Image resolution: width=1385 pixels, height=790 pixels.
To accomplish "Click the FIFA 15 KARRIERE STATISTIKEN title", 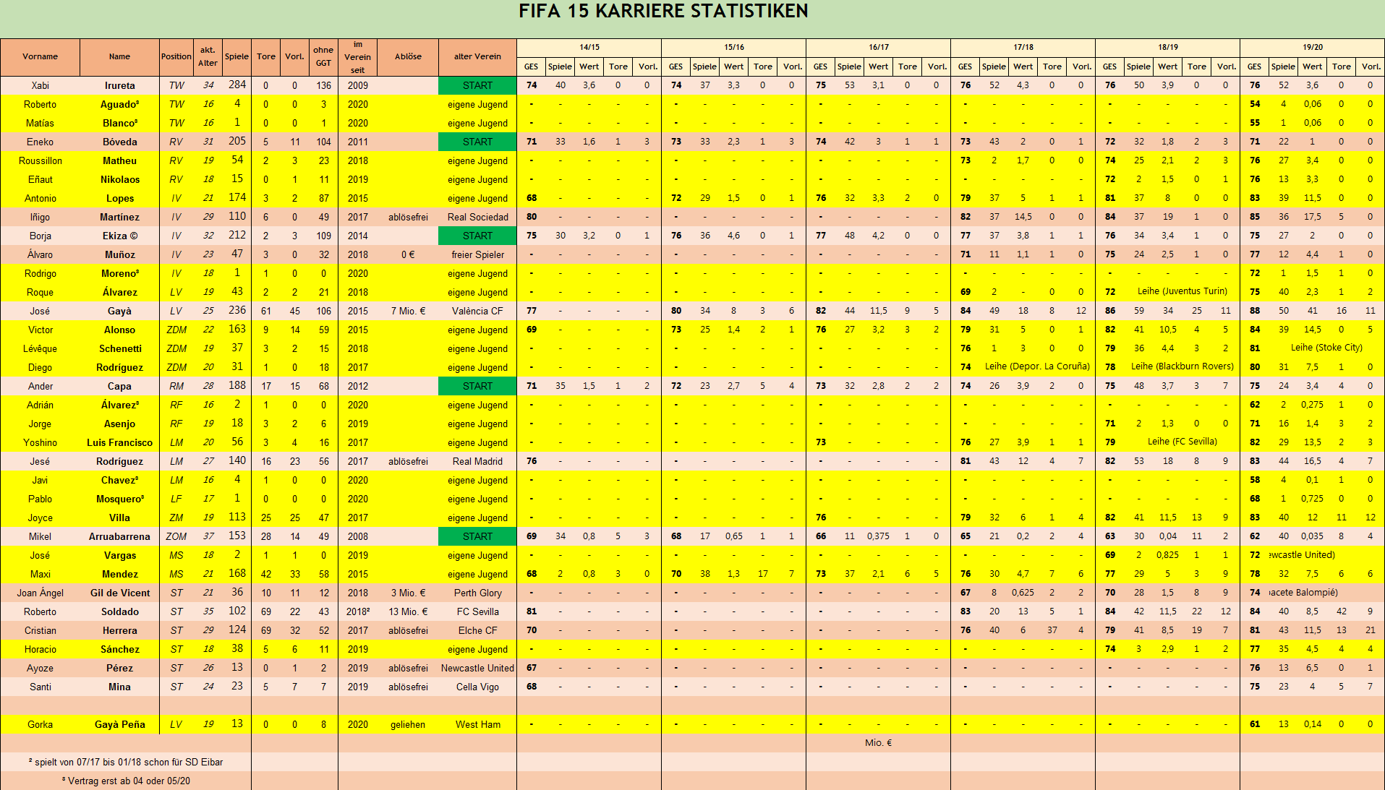I will click(663, 12).
